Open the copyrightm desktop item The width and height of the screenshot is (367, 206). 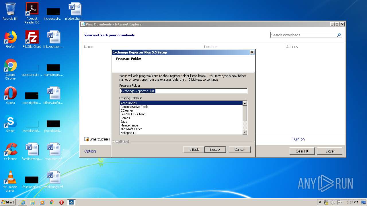tap(32, 97)
